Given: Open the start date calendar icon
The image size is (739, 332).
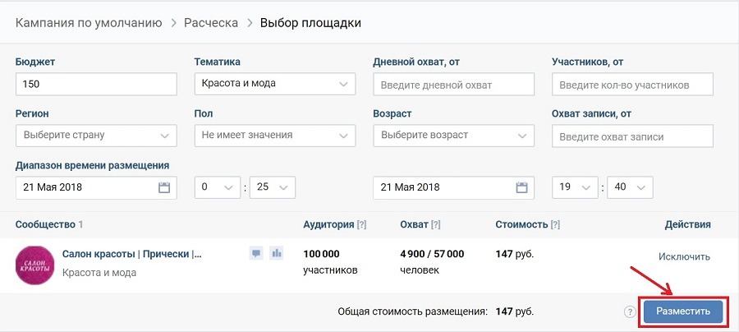Looking at the screenshot, I should tap(163, 187).
